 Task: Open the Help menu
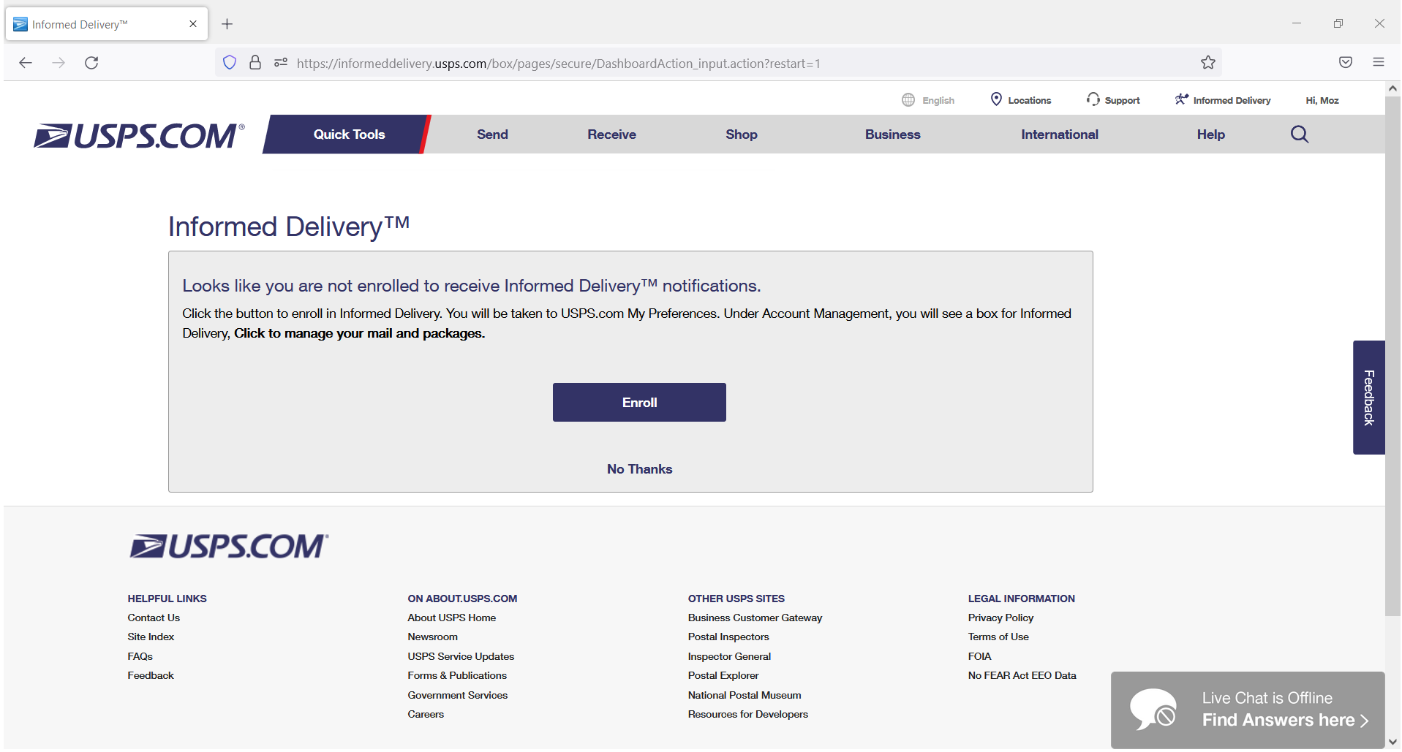[1210, 134]
